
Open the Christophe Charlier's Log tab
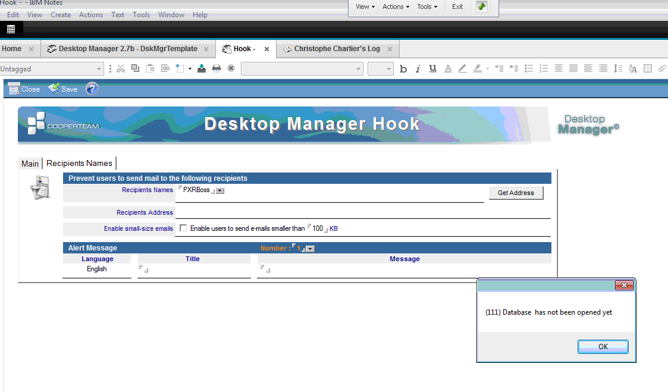[x=337, y=49]
